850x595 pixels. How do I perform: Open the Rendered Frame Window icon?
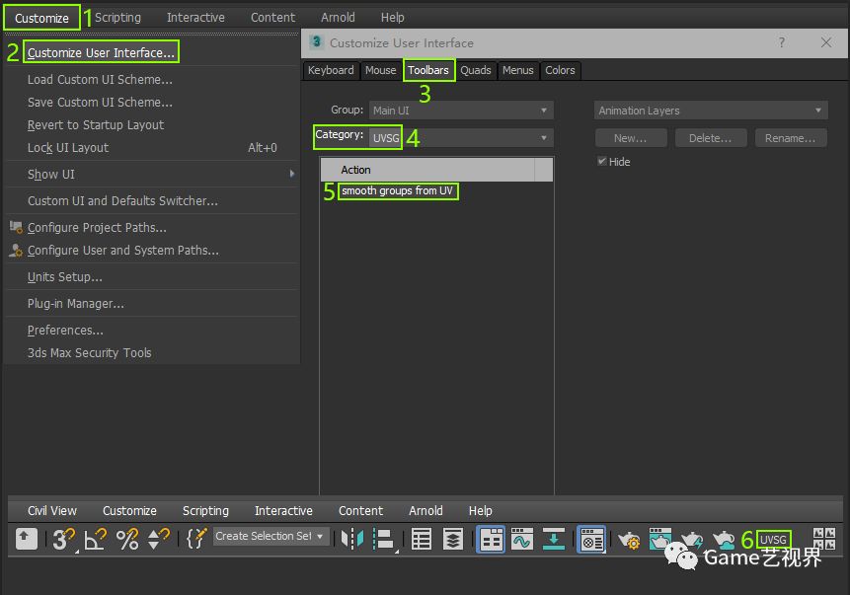pos(659,539)
